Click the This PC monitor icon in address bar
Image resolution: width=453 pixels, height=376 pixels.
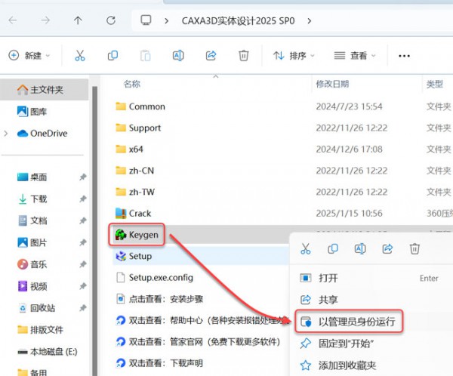pos(146,20)
